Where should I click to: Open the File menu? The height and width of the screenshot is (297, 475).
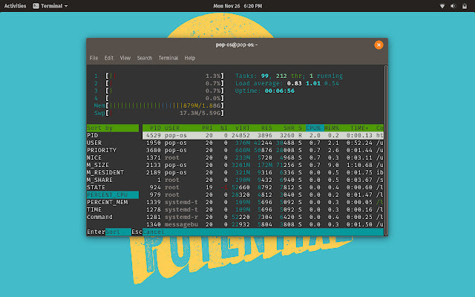[x=94, y=58]
